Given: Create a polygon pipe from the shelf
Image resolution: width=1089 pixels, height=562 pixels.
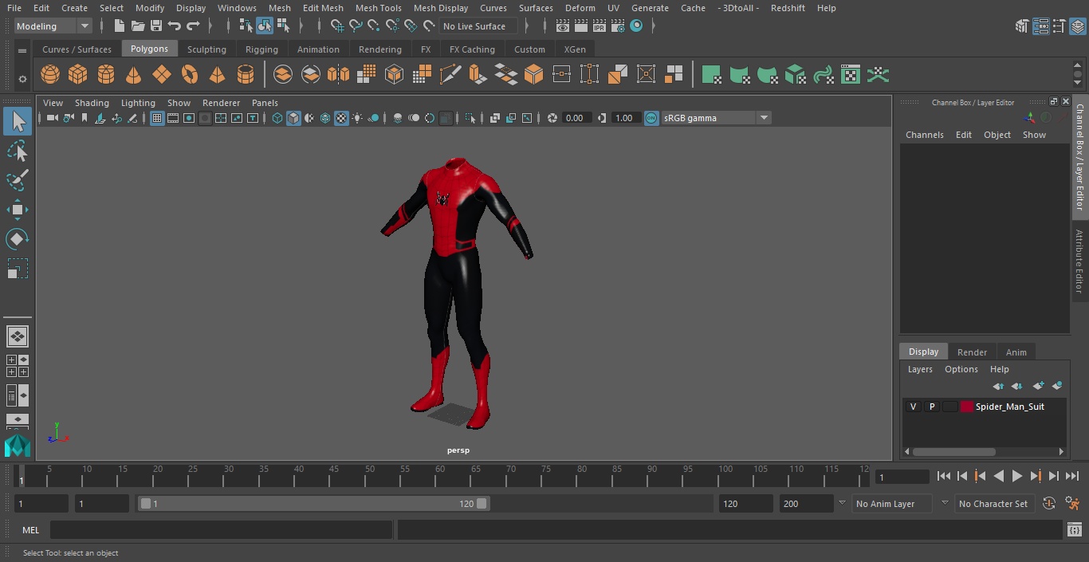Looking at the screenshot, I should [x=246, y=75].
